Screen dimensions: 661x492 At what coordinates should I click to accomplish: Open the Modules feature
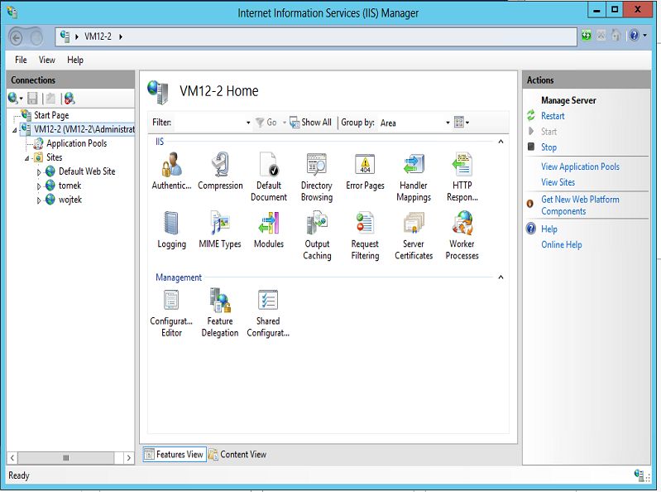269,230
